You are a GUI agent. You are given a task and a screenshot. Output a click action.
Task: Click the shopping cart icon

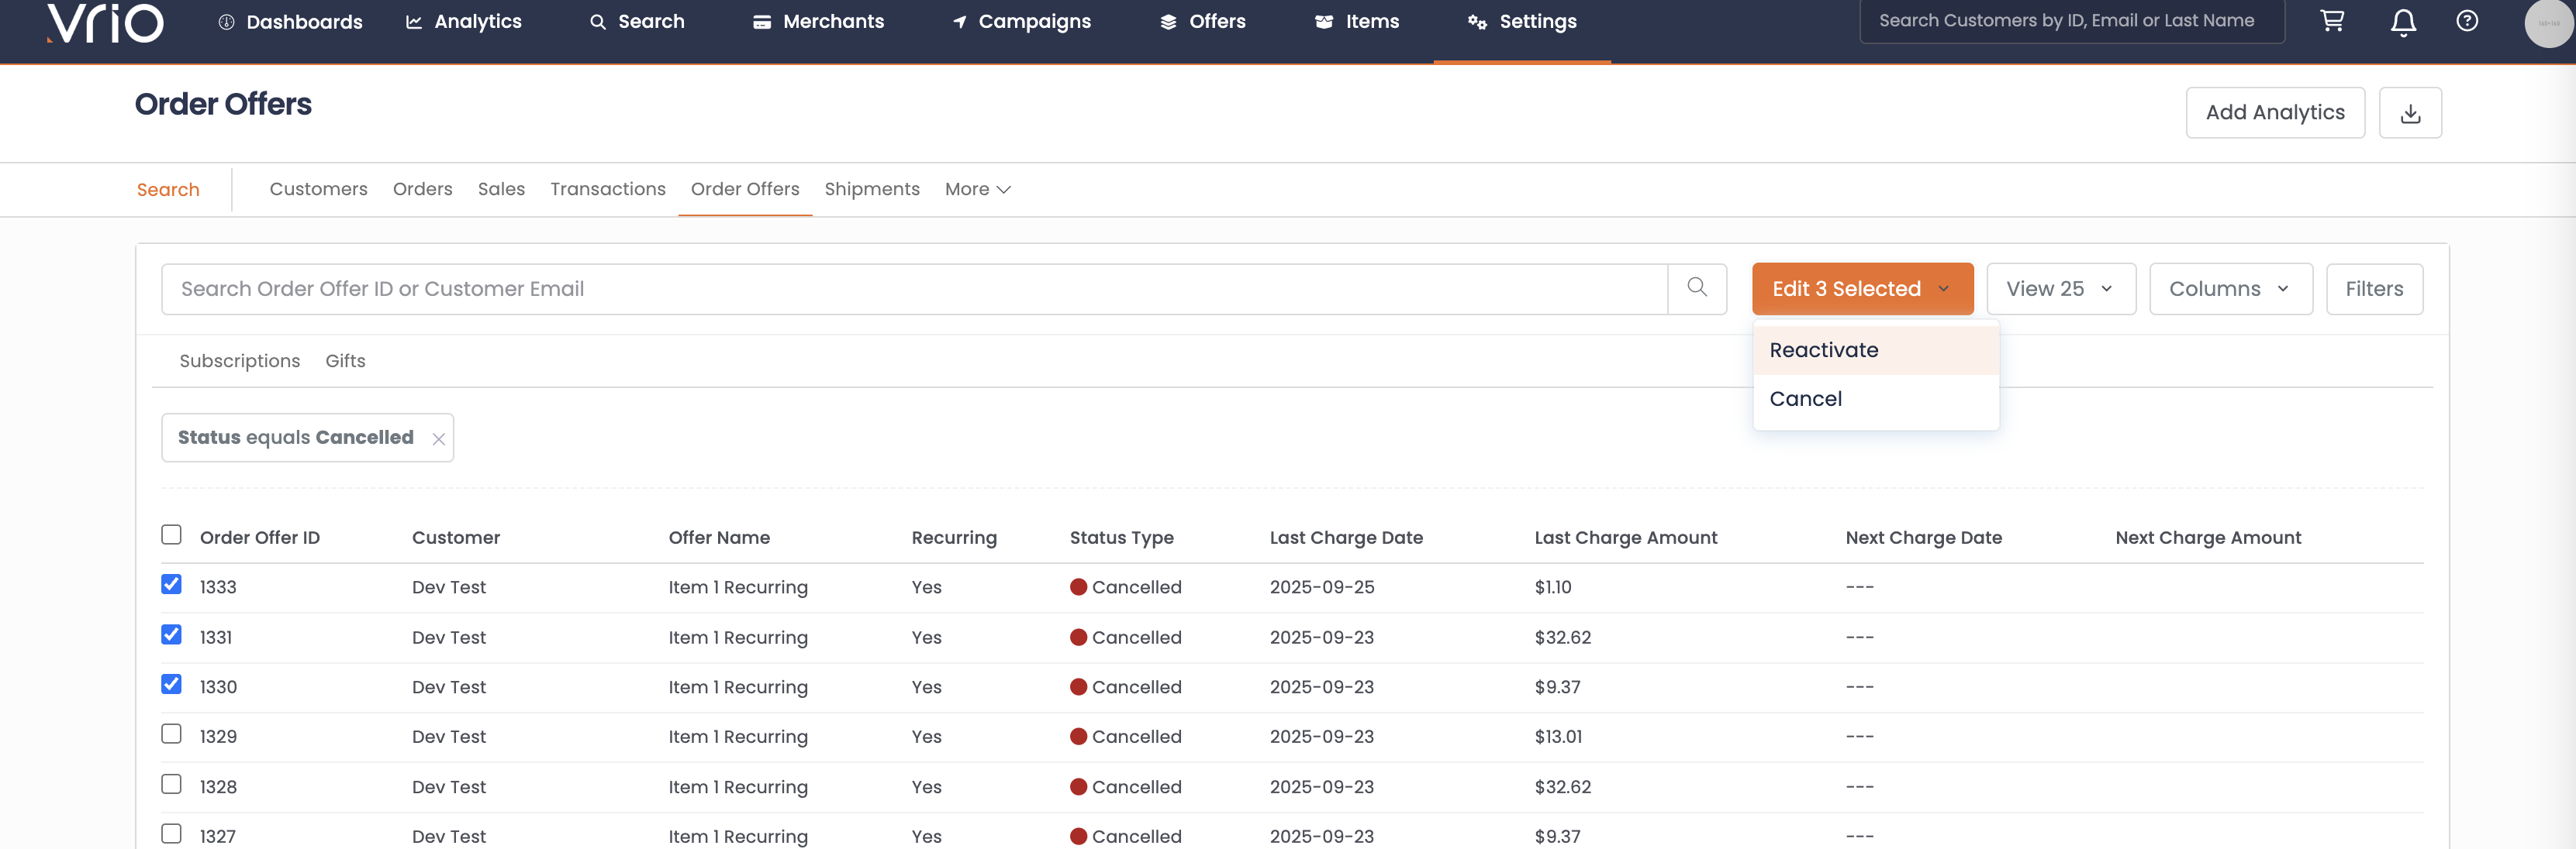coord(2332,21)
